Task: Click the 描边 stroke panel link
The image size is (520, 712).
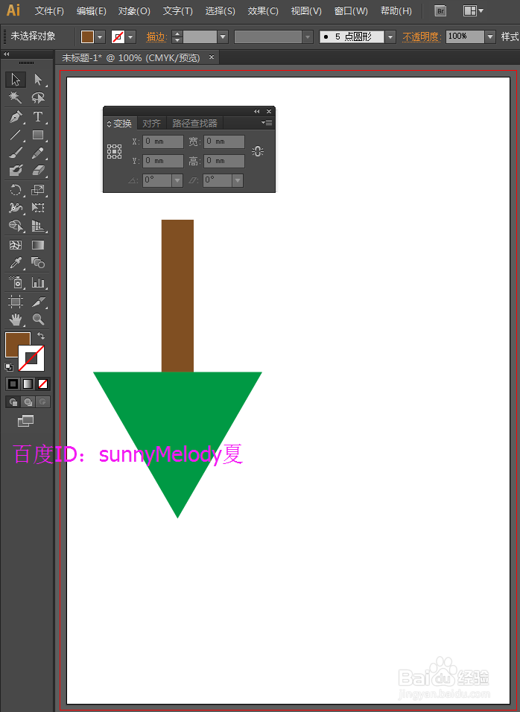Action: (x=155, y=36)
